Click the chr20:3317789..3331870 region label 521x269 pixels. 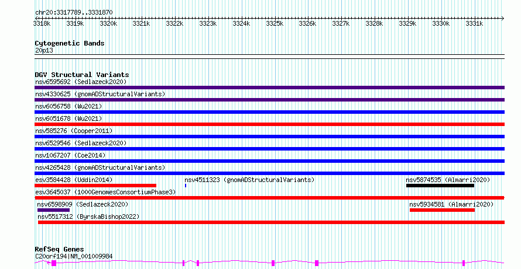tap(74, 13)
